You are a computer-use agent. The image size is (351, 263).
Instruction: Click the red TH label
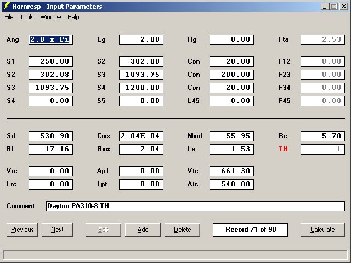(283, 149)
